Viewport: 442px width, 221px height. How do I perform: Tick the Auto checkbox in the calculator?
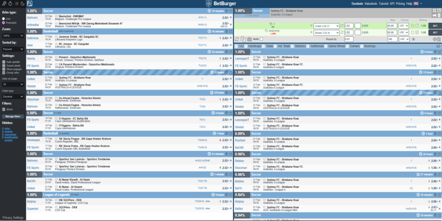[261, 39]
